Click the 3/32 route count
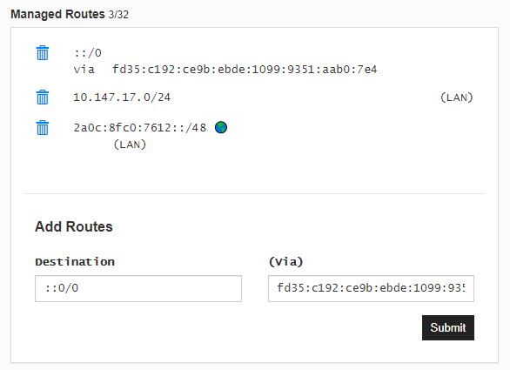Screen dimensions: 510x370 point(118,15)
